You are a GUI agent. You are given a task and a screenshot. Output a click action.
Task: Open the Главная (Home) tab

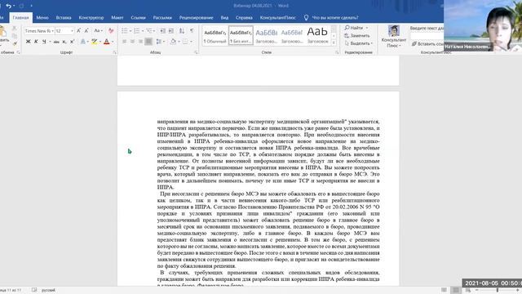click(20, 18)
